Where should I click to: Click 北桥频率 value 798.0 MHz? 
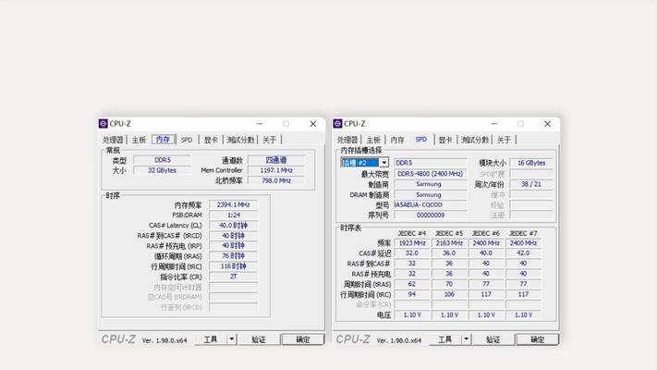pyautogui.click(x=276, y=180)
